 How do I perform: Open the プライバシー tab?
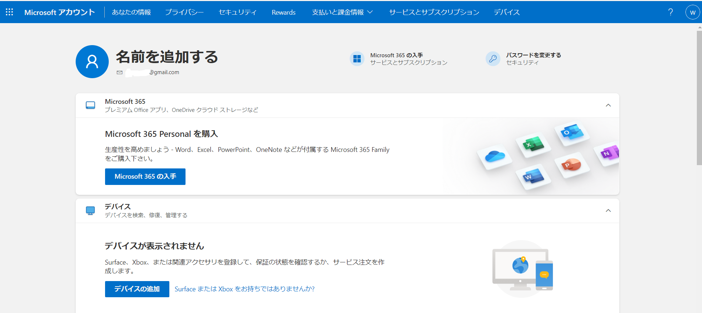[184, 12]
